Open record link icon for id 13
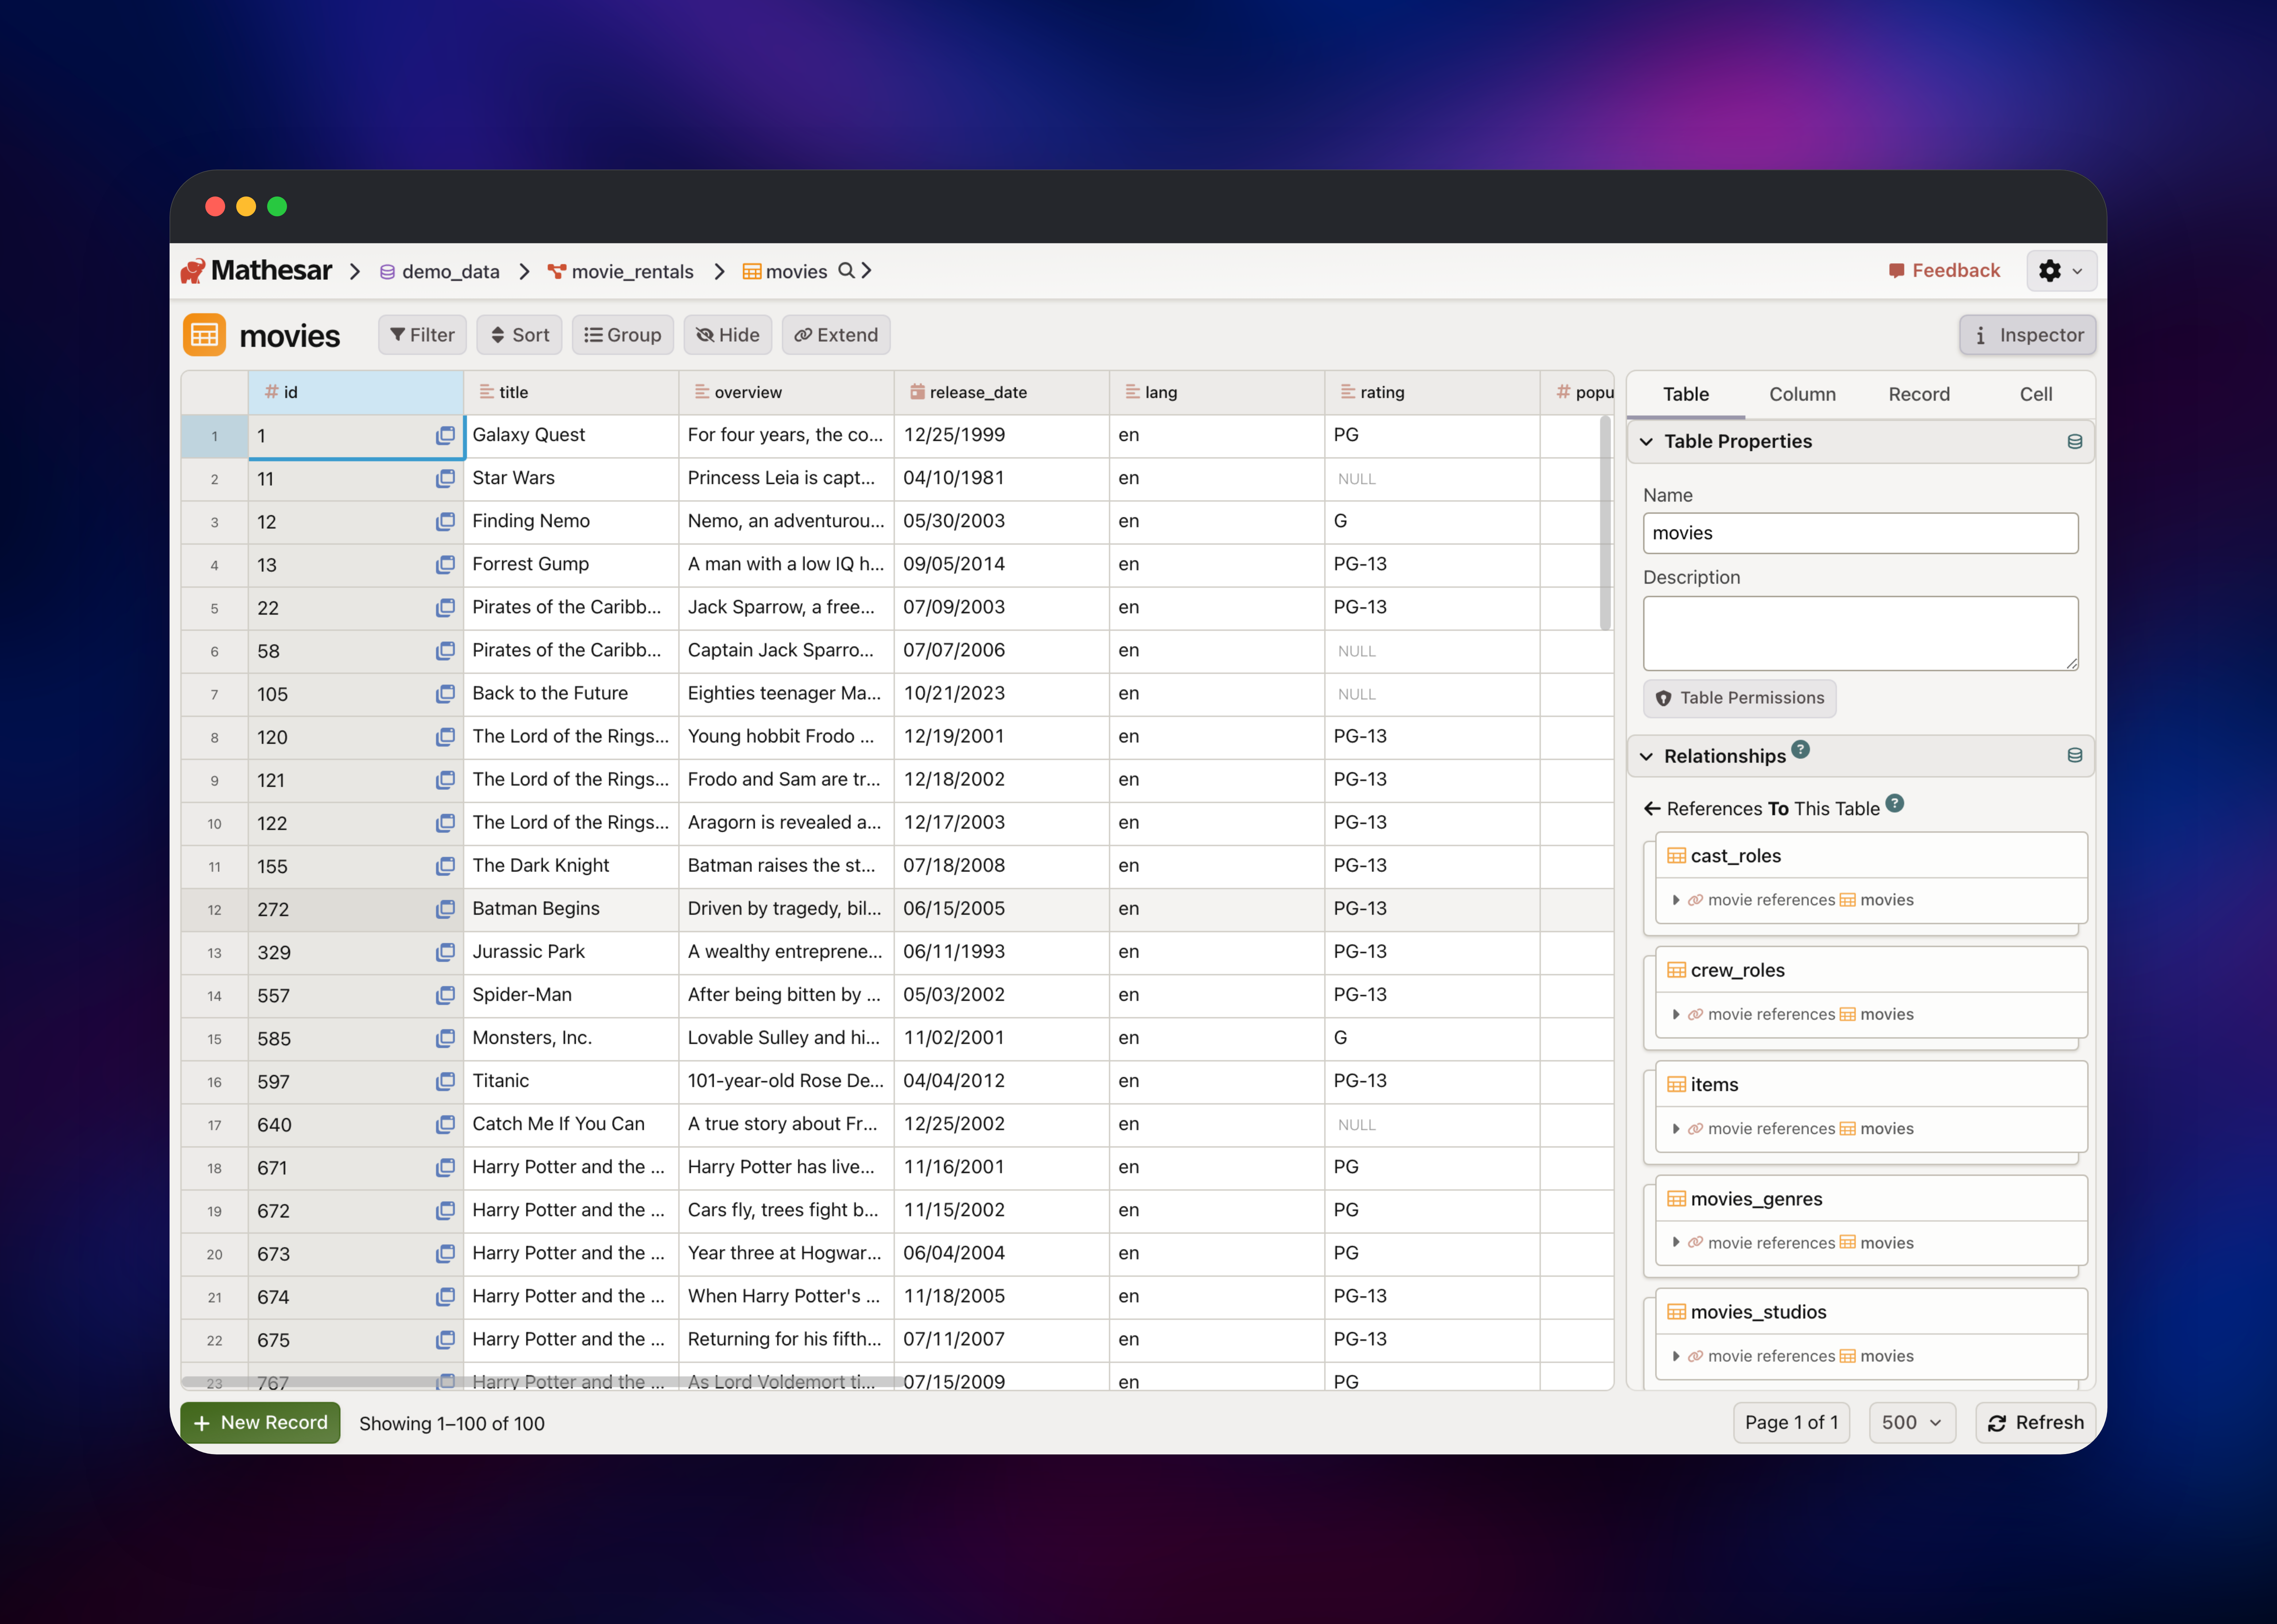 tap(445, 565)
